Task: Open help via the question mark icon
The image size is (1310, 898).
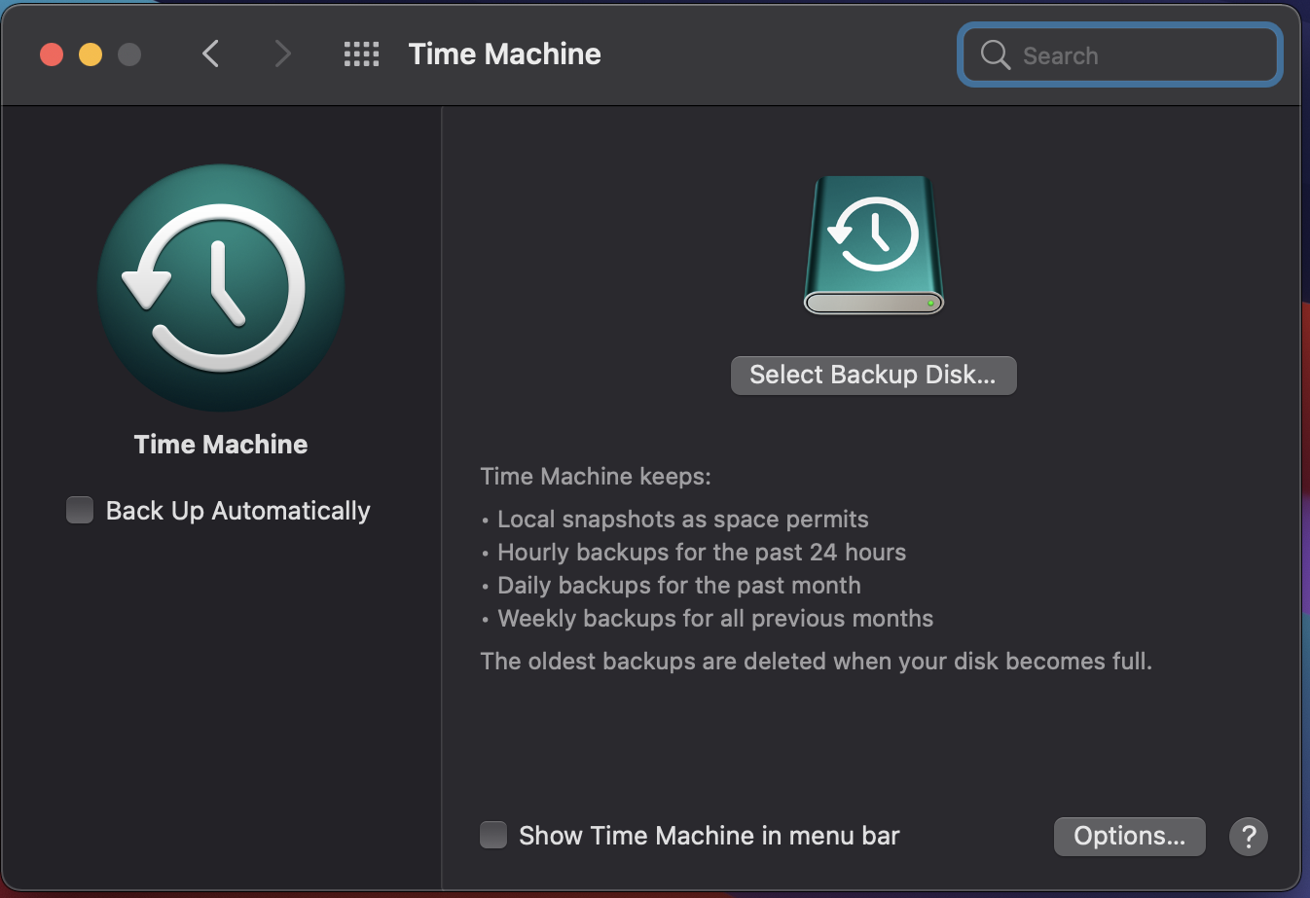Action: coord(1249,836)
